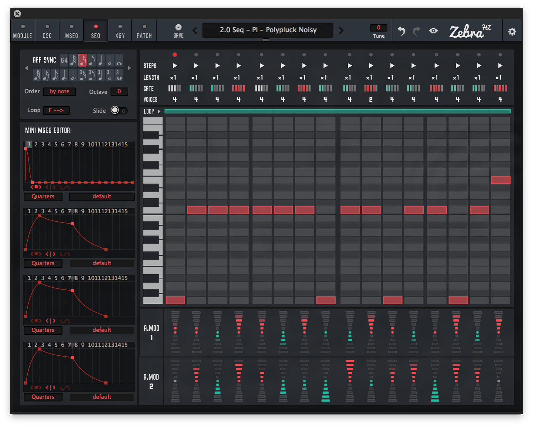
Task: Select the 1/64 note ARP SYNC button
Action: (x=64, y=60)
